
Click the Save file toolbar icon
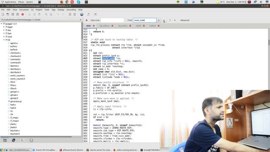(13, 14)
